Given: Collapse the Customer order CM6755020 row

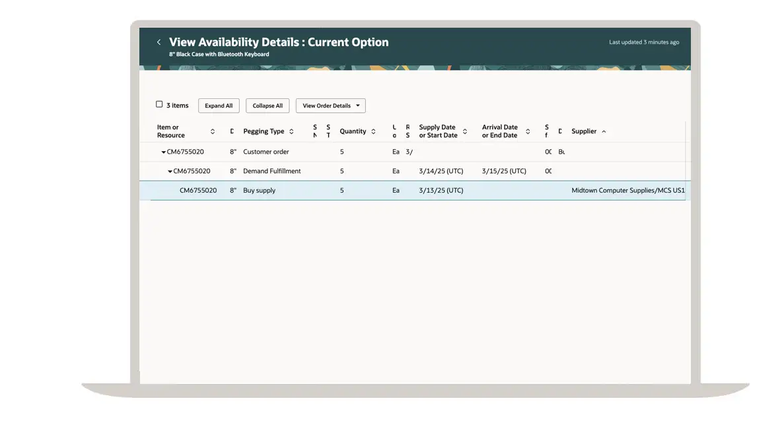Looking at the screenshot, I should tap(163, 152).
